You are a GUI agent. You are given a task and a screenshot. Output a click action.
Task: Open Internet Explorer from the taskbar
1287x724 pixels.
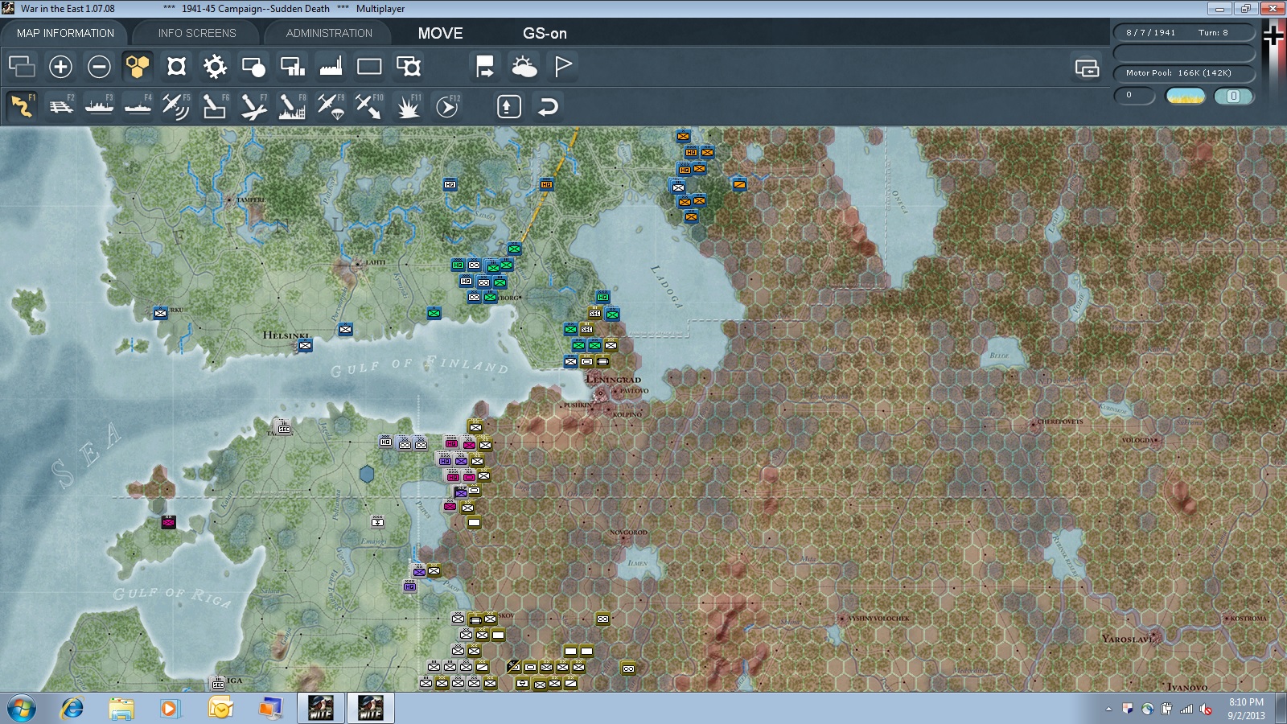[x=72, y=709]
